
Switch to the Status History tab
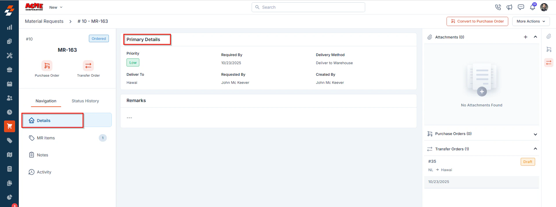click(x=85, y=101)
